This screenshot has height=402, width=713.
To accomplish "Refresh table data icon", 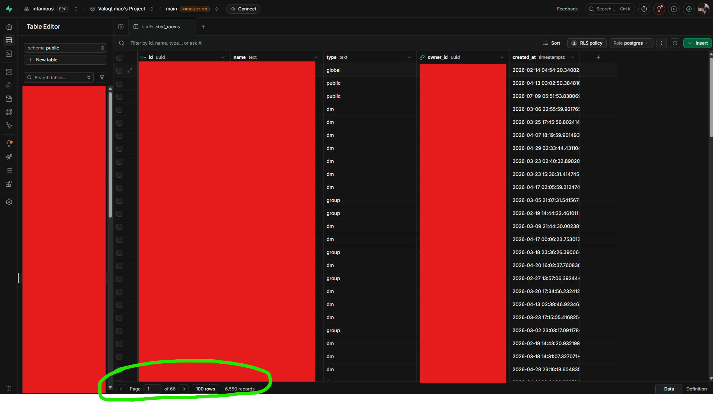I will (675, 43).
